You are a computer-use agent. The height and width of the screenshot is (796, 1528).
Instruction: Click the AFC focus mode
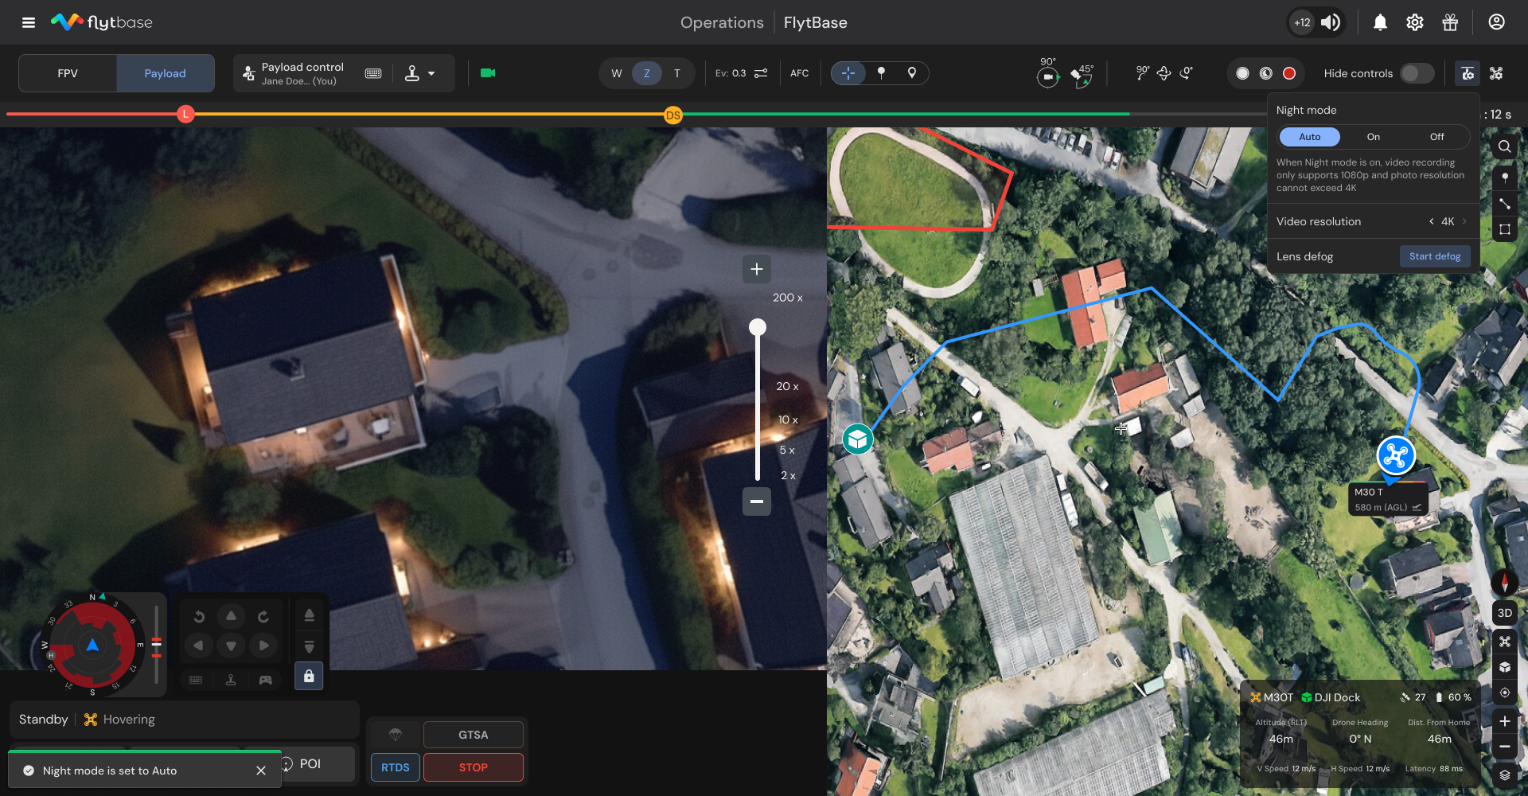click(800, 73)
